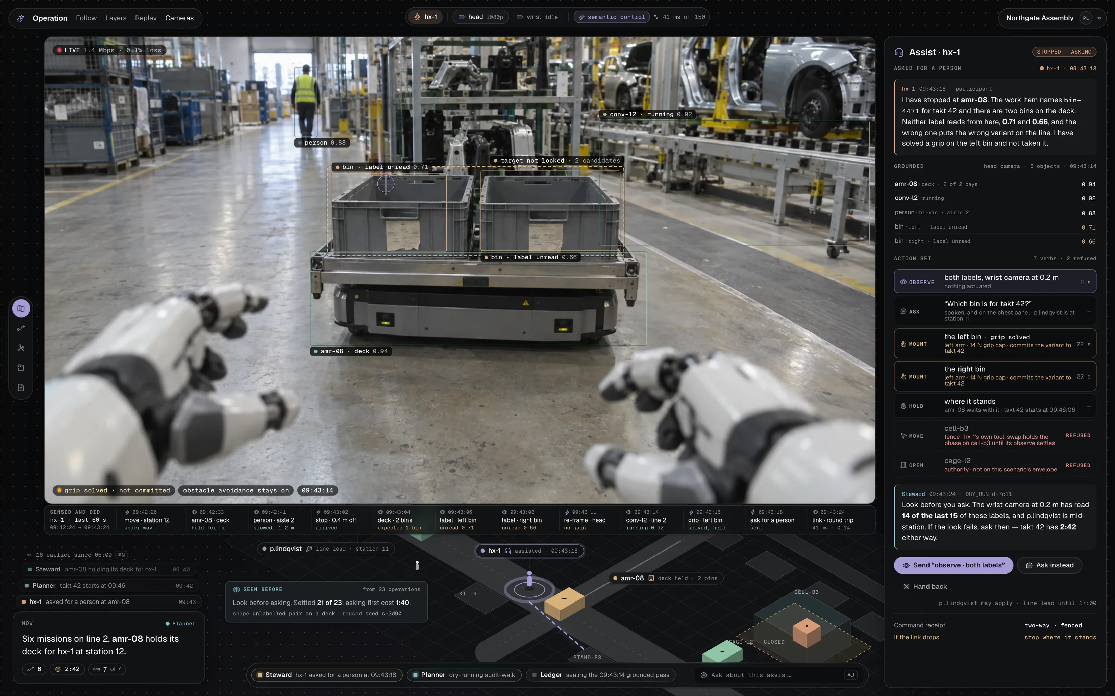The image size is (1115, 696).
Task: Open the Layers tab
Action: coord(116,18)
